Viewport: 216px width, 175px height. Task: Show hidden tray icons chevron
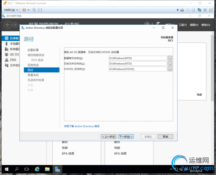171,169
